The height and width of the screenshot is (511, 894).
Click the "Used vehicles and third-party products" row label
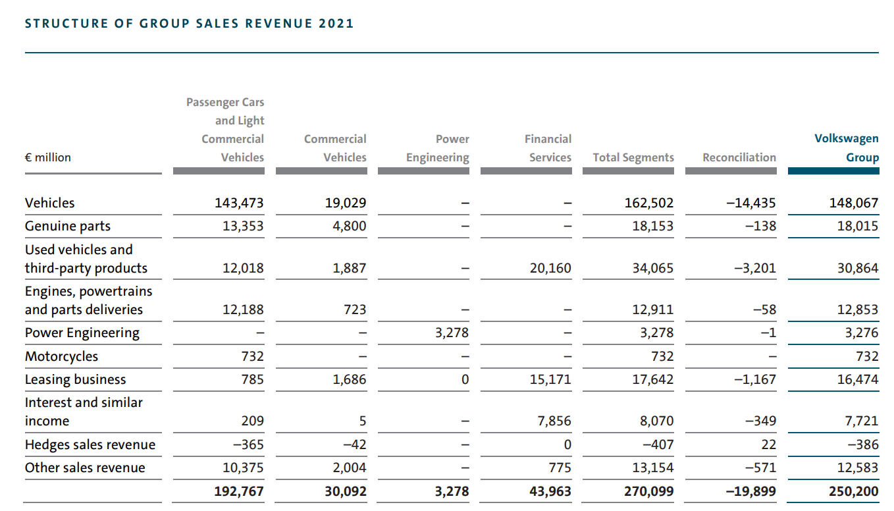click(86, 259)
